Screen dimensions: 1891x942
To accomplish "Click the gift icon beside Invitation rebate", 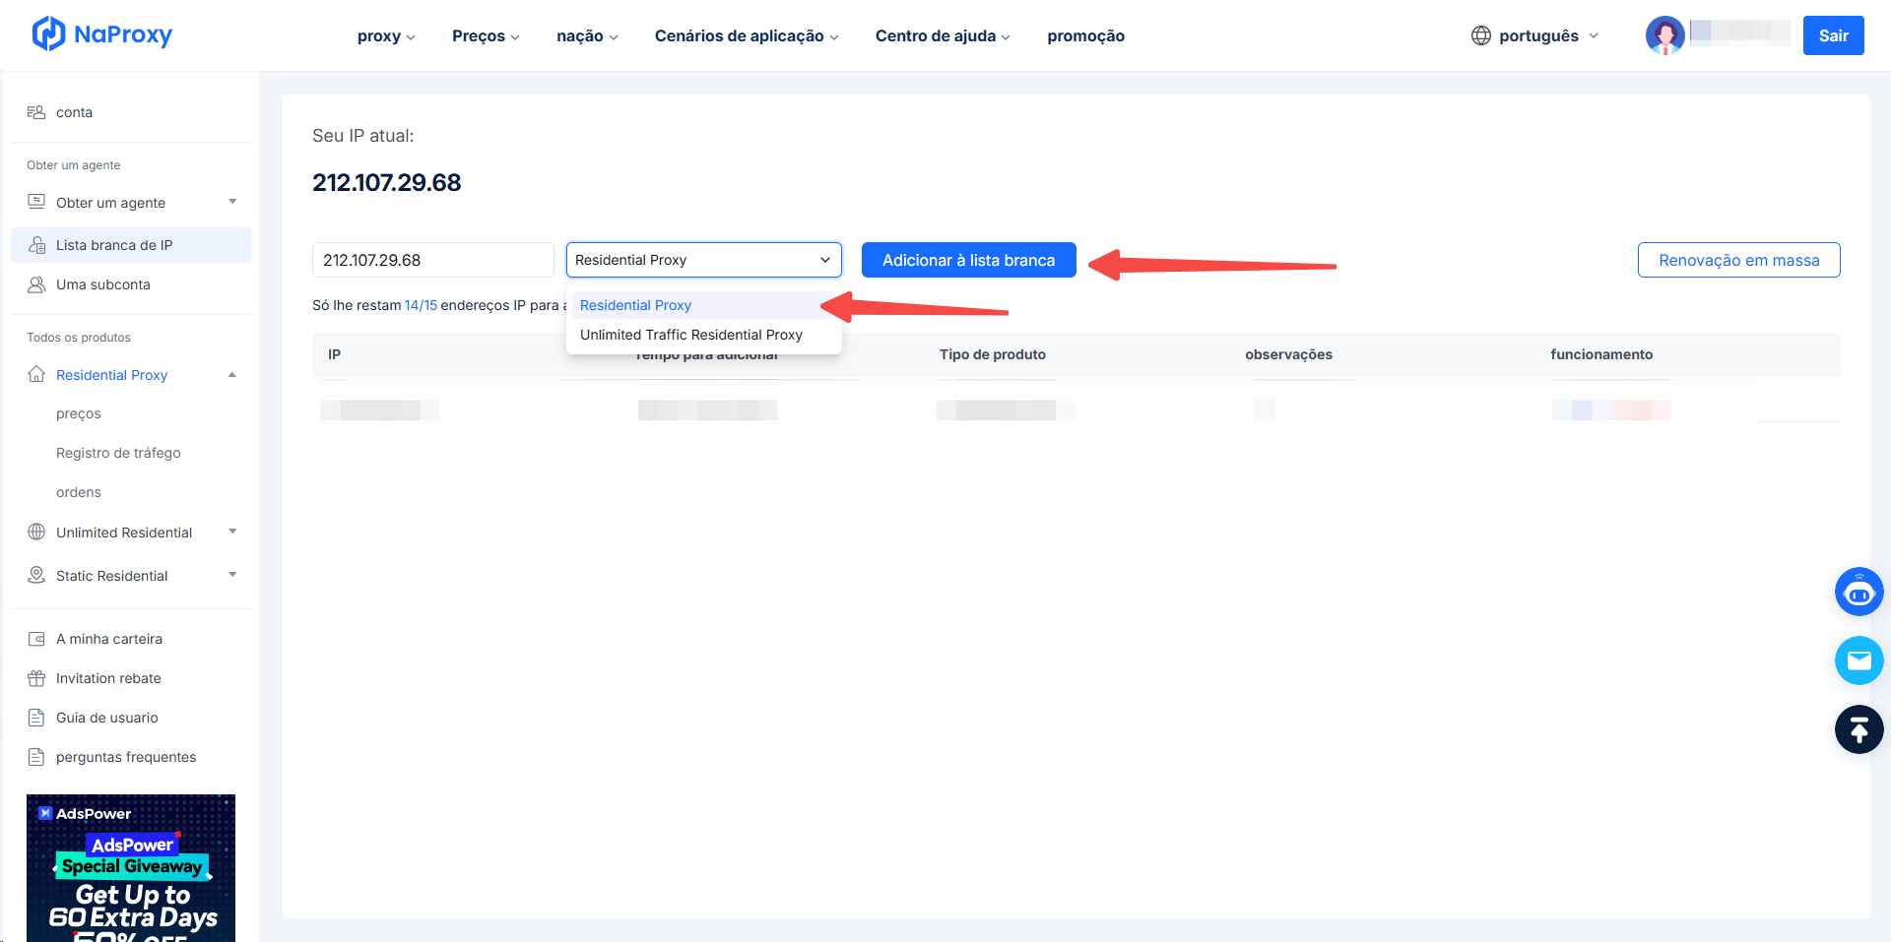I will point(36,678).
